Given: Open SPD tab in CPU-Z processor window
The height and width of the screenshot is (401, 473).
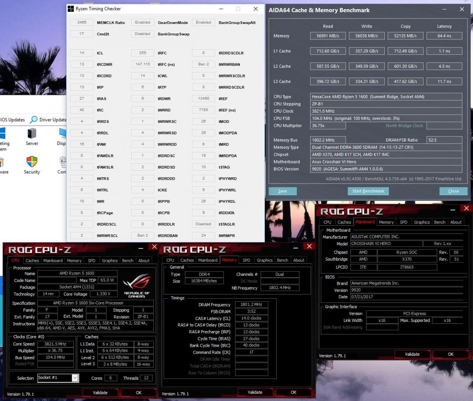Looking at the screenshot, I should (x=91, y=260).
